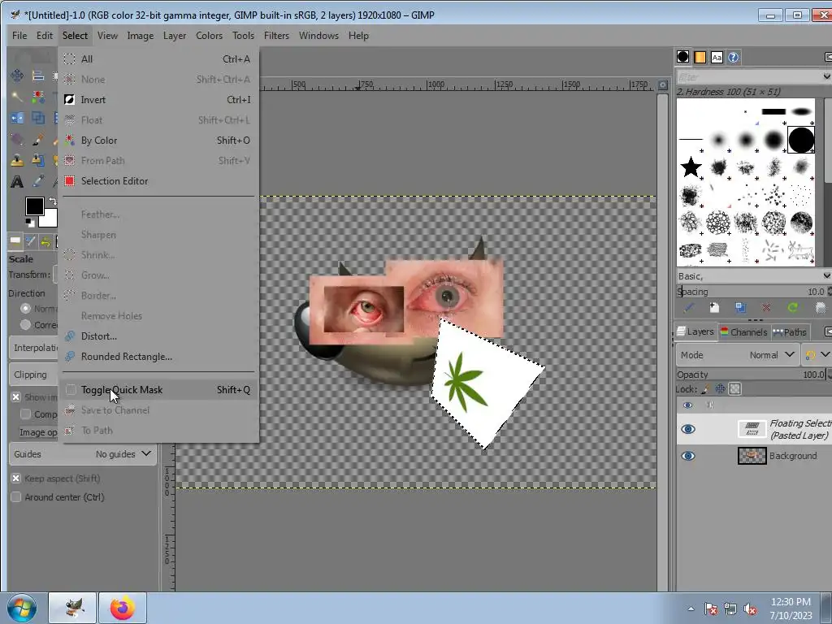Screen dimensions: 832x624
Task: Hide the Floating Selection layer eye
Action: coord(688,429)
